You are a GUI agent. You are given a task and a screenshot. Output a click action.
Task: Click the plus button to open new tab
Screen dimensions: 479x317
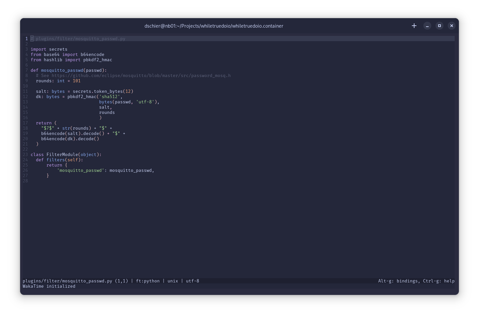pyautogui.click(x=414, y=26)
